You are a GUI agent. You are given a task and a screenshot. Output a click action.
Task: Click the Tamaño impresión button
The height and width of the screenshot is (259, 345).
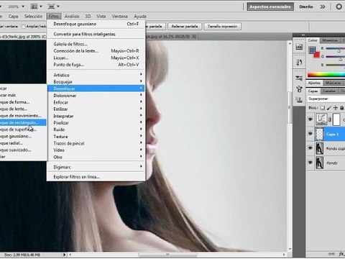click(222, 27)
